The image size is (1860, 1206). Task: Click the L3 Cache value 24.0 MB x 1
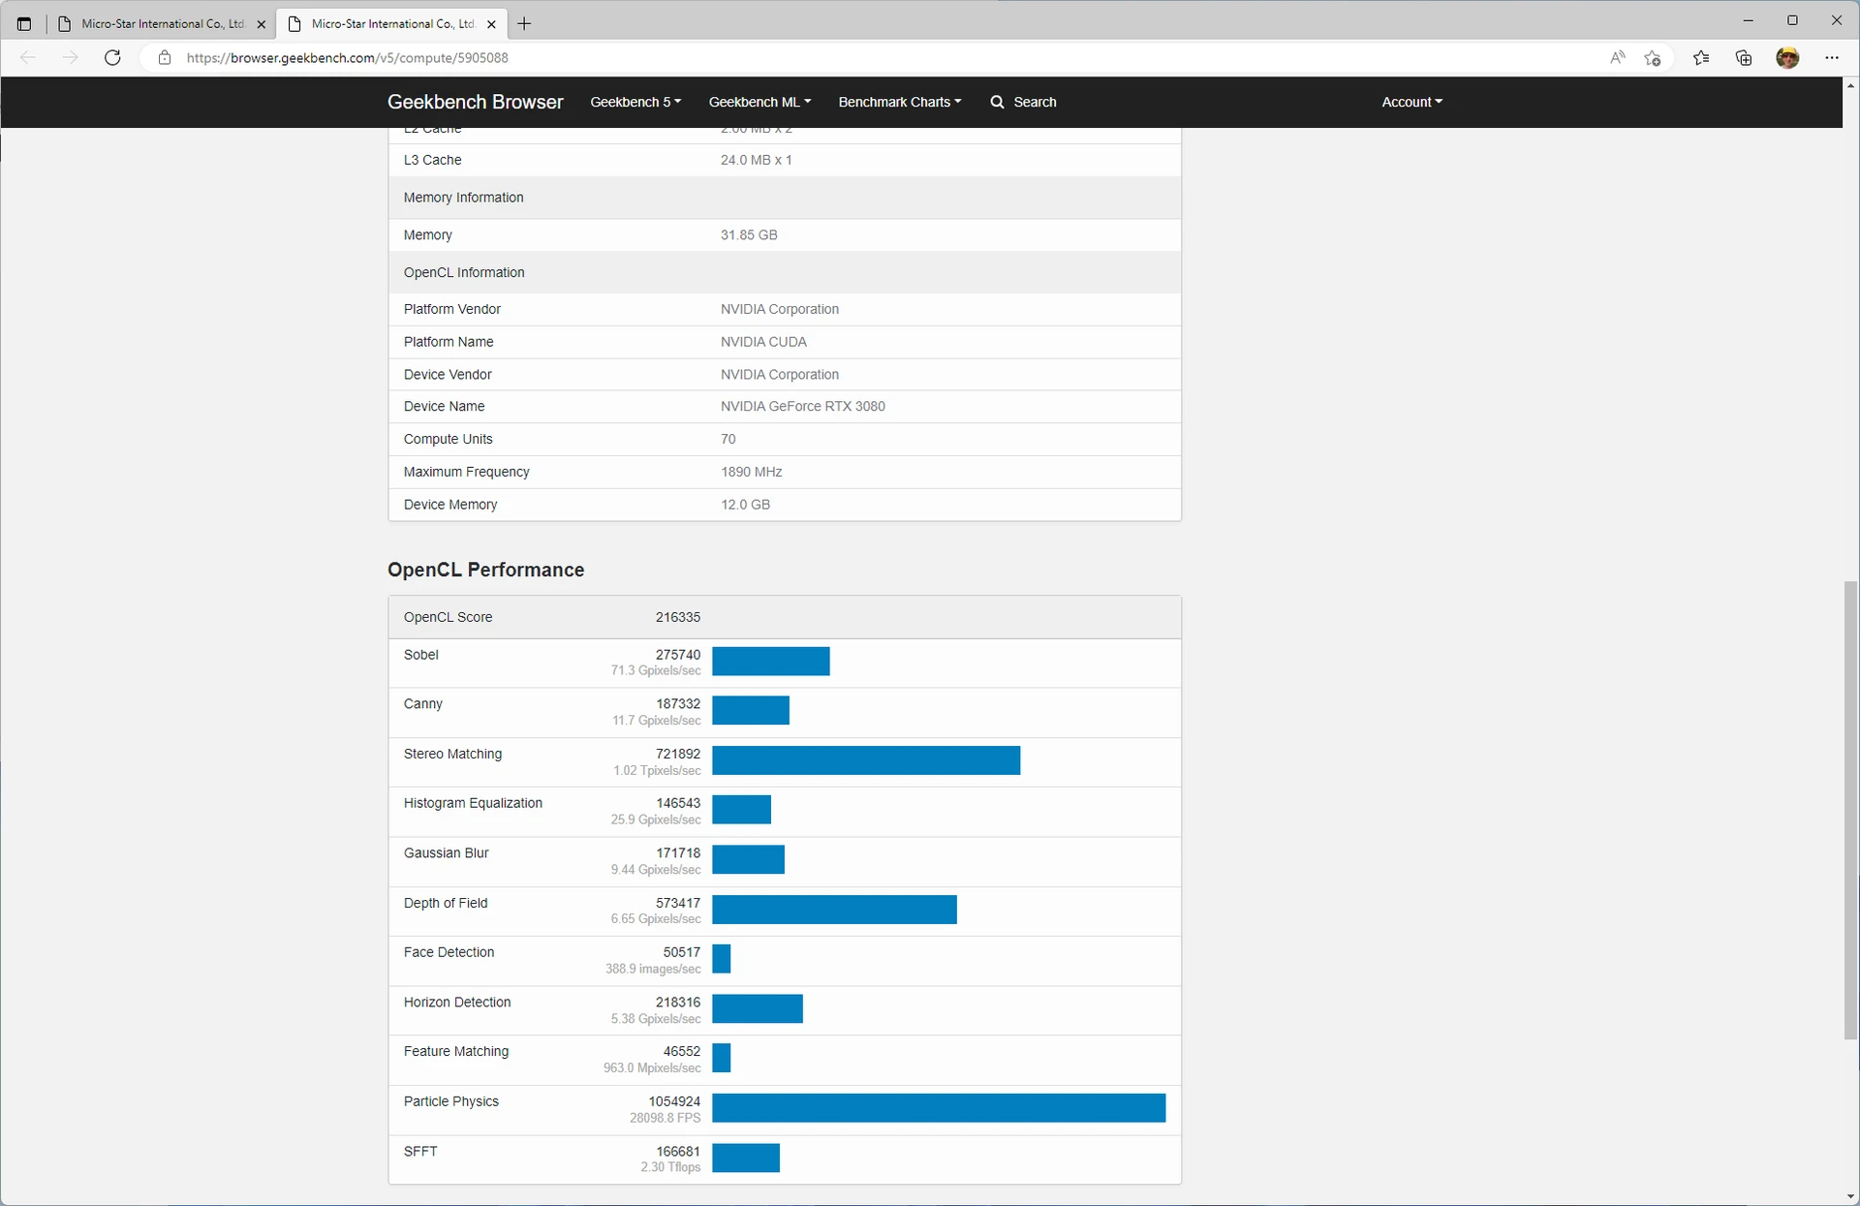(x=756, y=160)
